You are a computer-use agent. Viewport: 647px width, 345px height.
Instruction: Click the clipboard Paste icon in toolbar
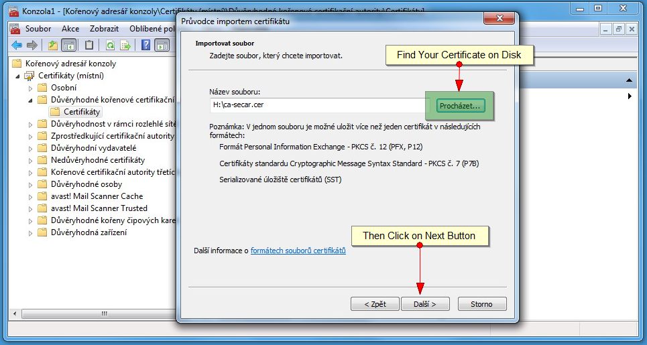tap(89, 46)
